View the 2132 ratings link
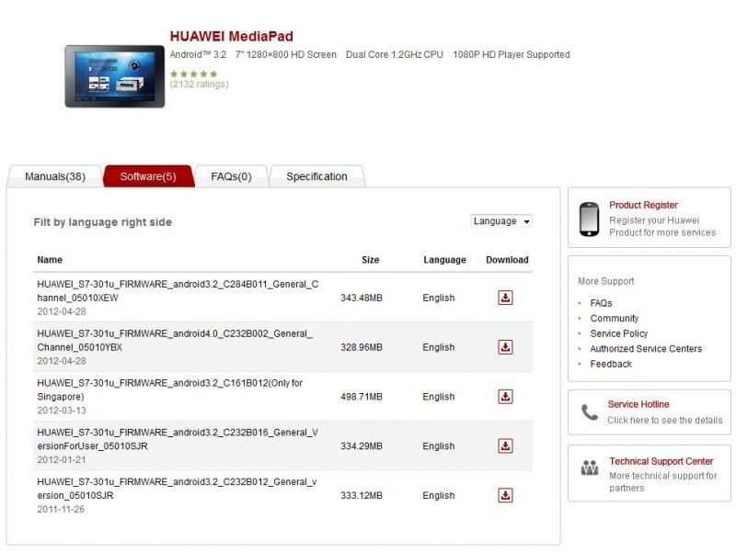Image resolution: width=736 pixels, height=552 pixels. (201, 84)
